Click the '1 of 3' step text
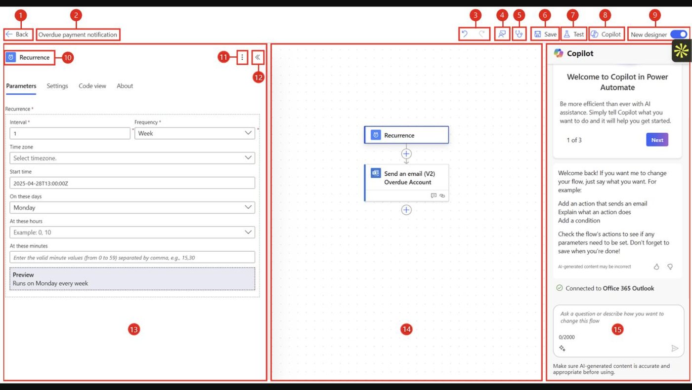The image size is (692, 390). 574,140
